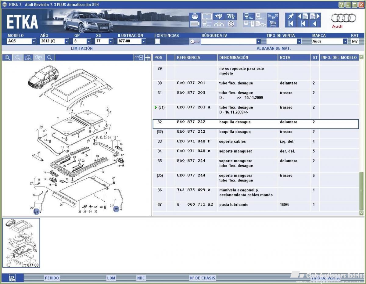Click the panel transfer icon above diagram
Image resolution: width=366 pixels, height=284 pixels.
139,57
